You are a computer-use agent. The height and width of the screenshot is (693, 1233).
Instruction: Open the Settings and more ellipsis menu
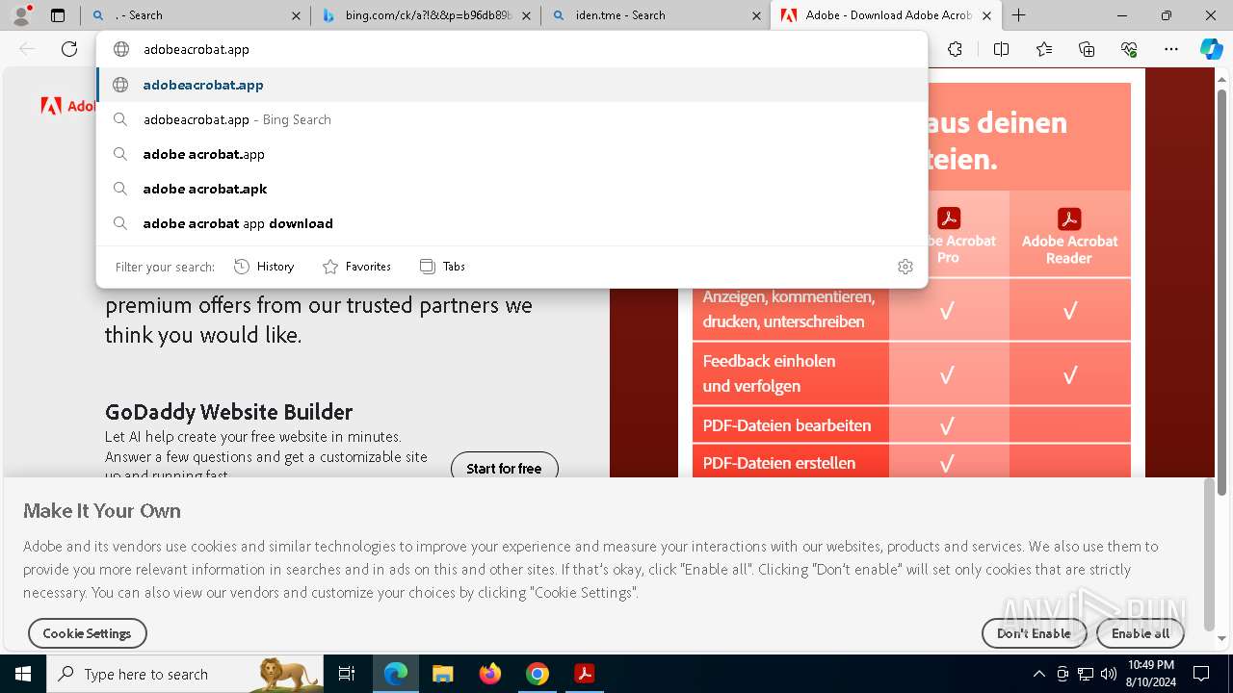[x=1171, y=49]
